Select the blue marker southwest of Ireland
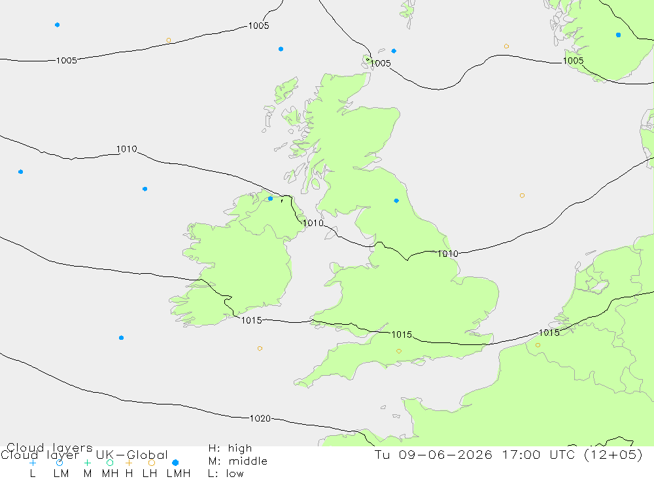 (x=121, y=338)
